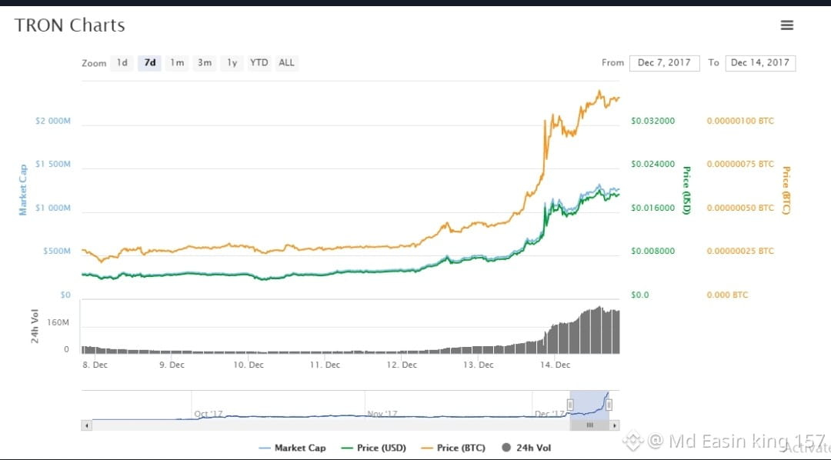Select the 1d zoom range
831x460 pixels.
click(122, 63)
